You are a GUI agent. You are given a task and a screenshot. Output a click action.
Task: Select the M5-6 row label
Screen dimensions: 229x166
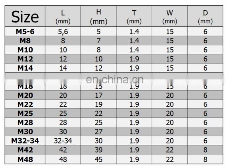coord(25,32)
